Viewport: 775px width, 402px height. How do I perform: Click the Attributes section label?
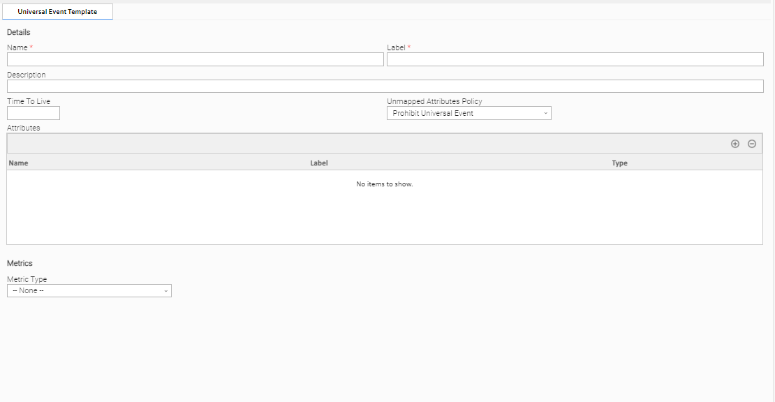pos(24,128)
